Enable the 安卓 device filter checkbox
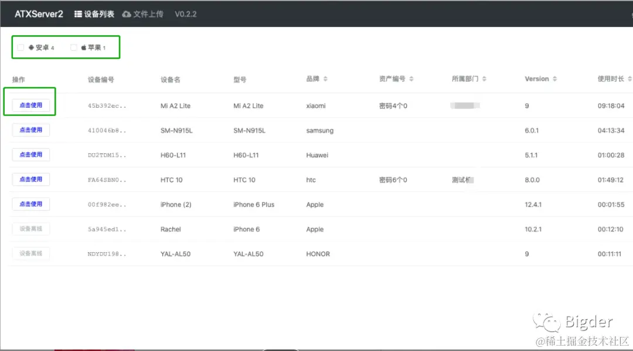The height and width of the screenshot is (351, 633). [x=21, y=47]
